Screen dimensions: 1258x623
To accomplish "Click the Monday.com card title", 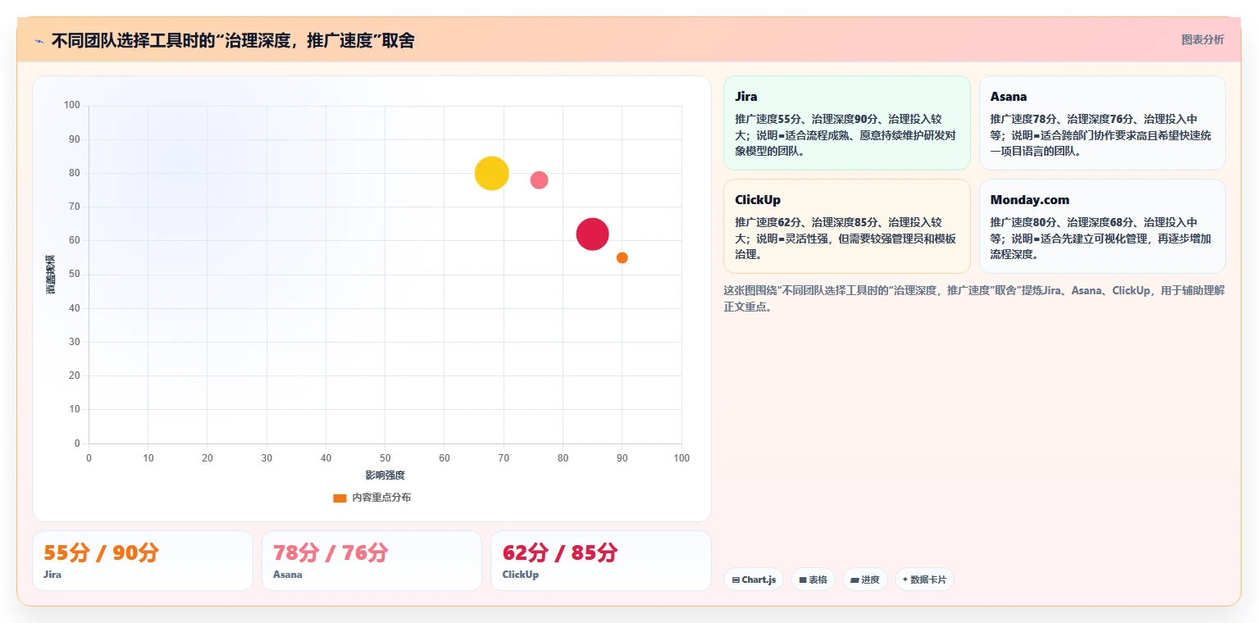I will click(1030, 200).
